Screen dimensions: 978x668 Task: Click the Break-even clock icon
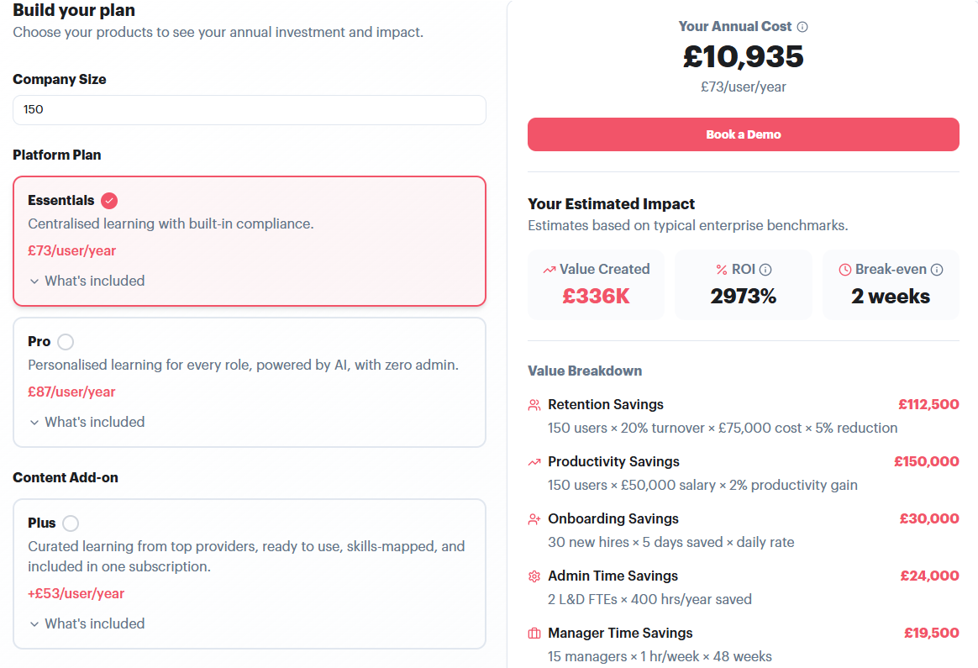click(845, 270)
